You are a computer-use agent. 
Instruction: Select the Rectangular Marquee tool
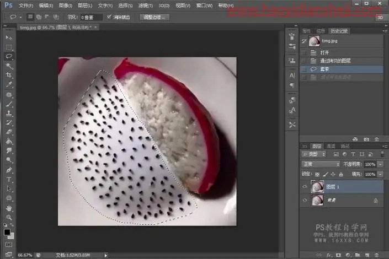9,47
